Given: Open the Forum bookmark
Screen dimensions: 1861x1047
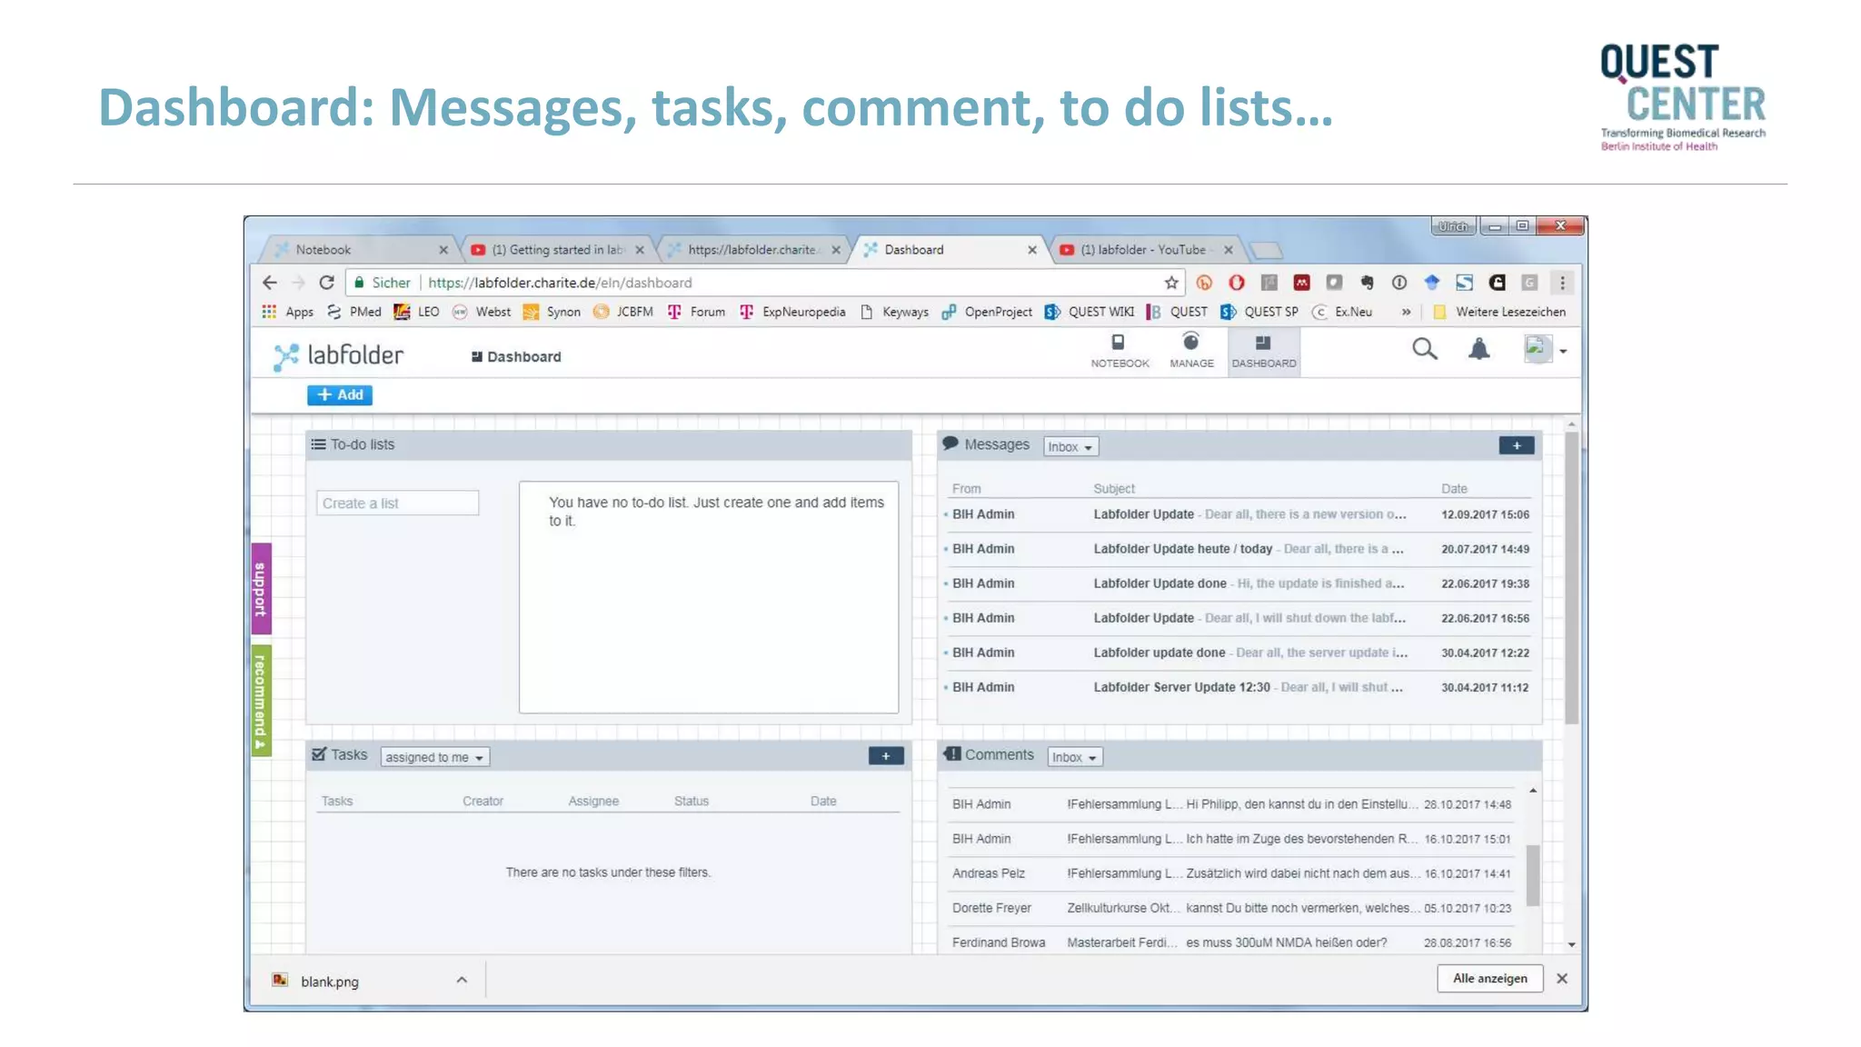Looking at the screenshot, I should (696, 312).
